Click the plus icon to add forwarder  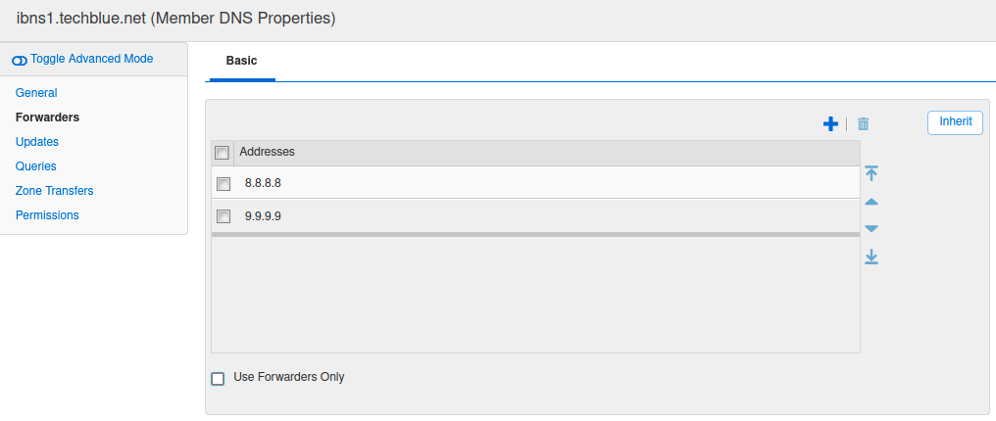pos(830,123)
